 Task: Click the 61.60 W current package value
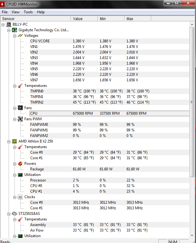[x=79, y=169]
